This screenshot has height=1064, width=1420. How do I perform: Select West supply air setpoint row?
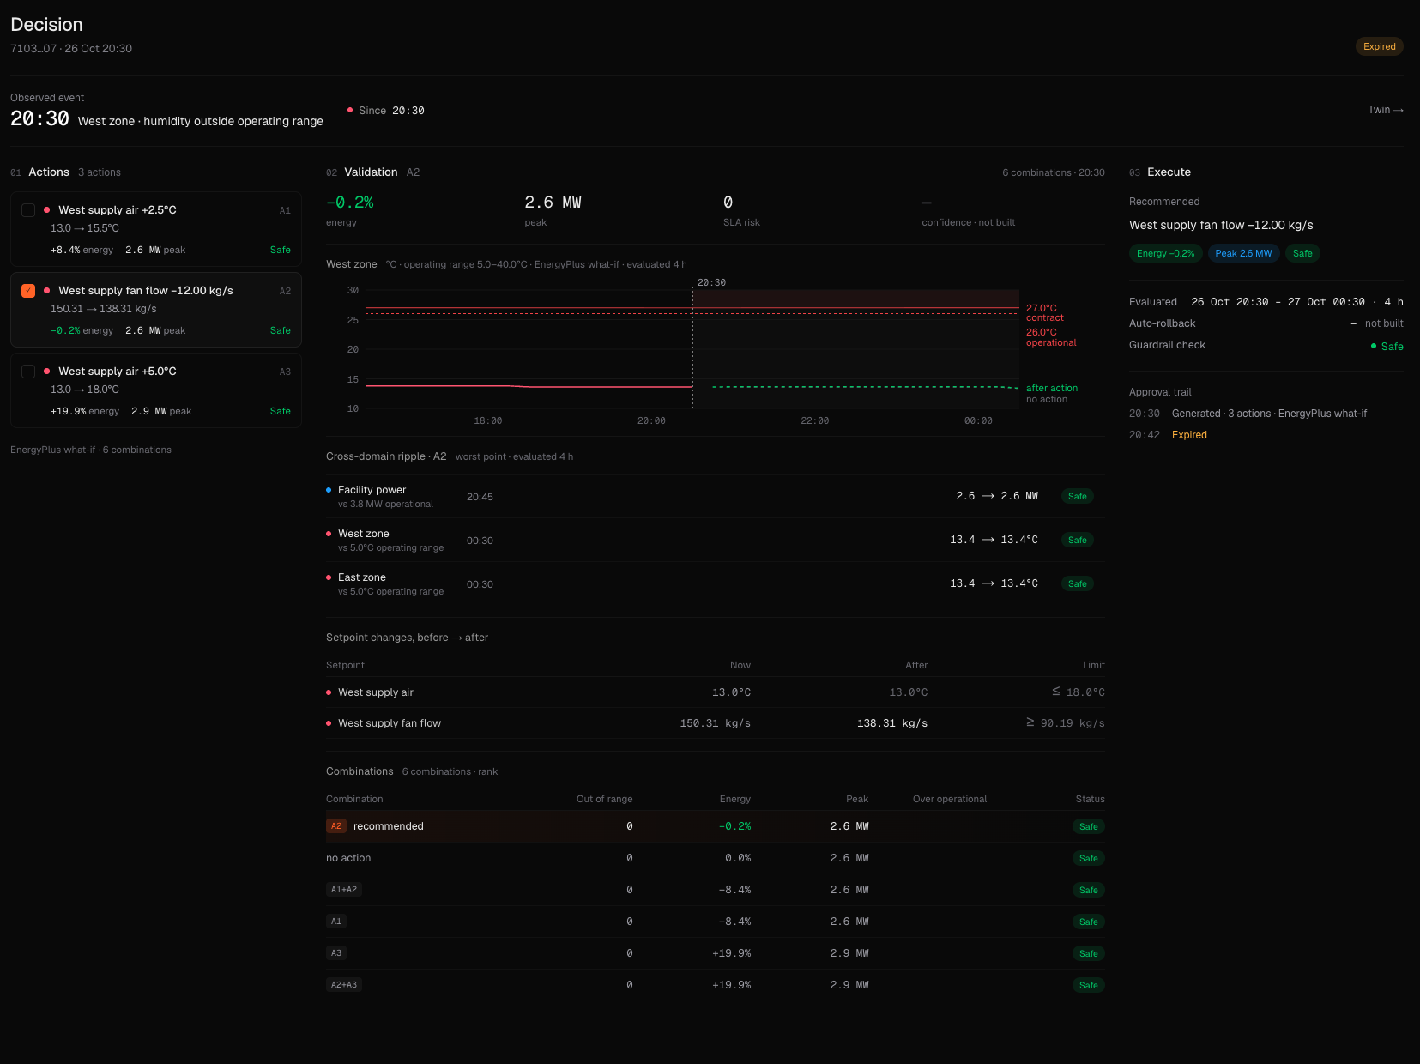tap(715, 692)
